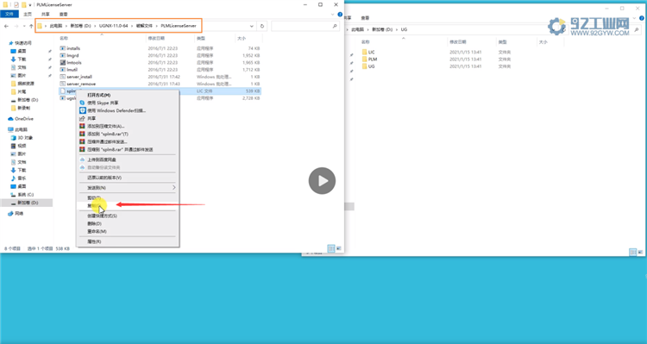The width and height of the screenshot is (647, 344).
Task: Click the video play button overlay
Action: (322, 181)
